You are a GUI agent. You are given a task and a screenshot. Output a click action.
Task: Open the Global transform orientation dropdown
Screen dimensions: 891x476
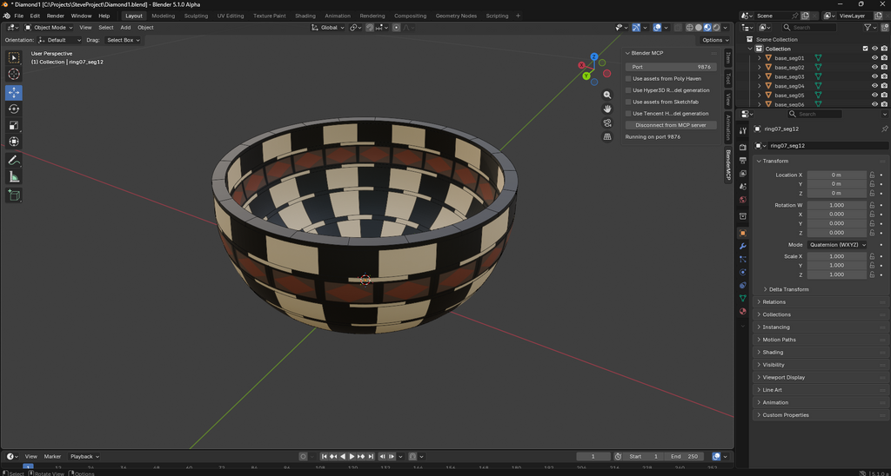(328, 27)
